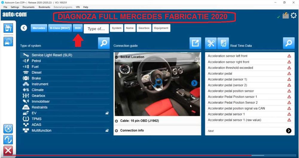The height and width of the screenshot is (158, 299).
Task: Select the Gearbox step tab
Action: coord(144,28)
